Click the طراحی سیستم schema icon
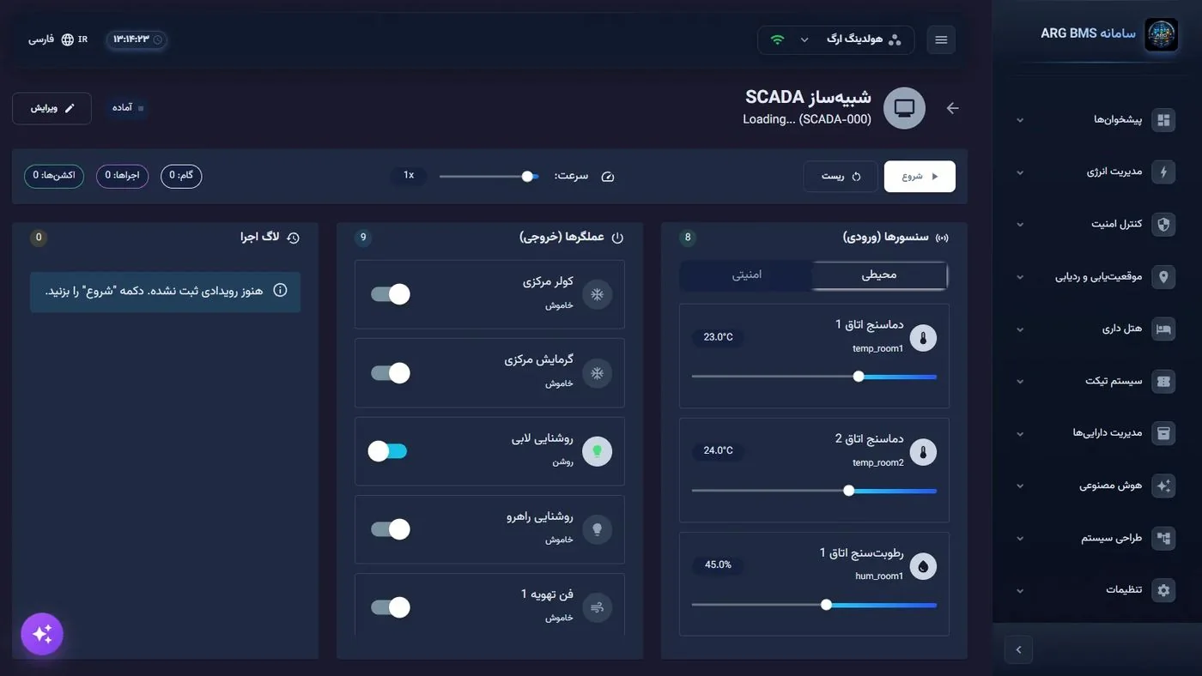The image size is (1202, 676). click(x=1163, y=538)
